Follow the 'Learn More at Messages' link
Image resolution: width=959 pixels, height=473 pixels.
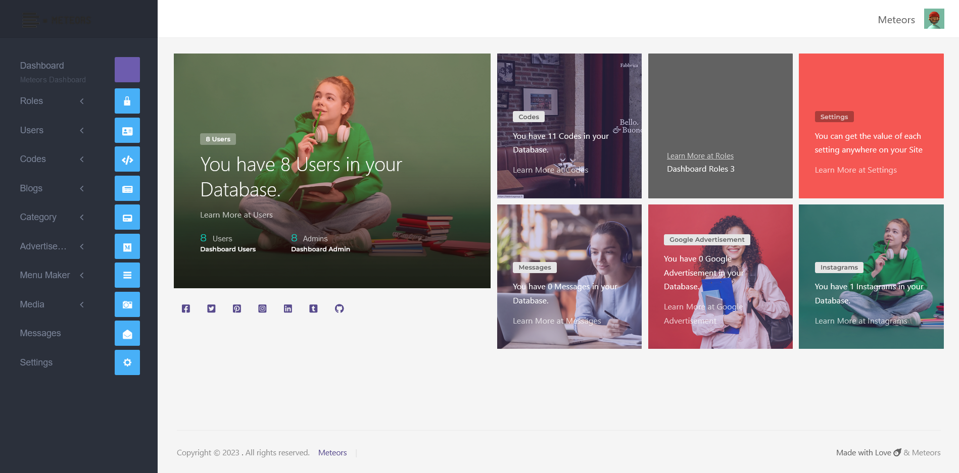pyautogui.click(x=557, y=321)
